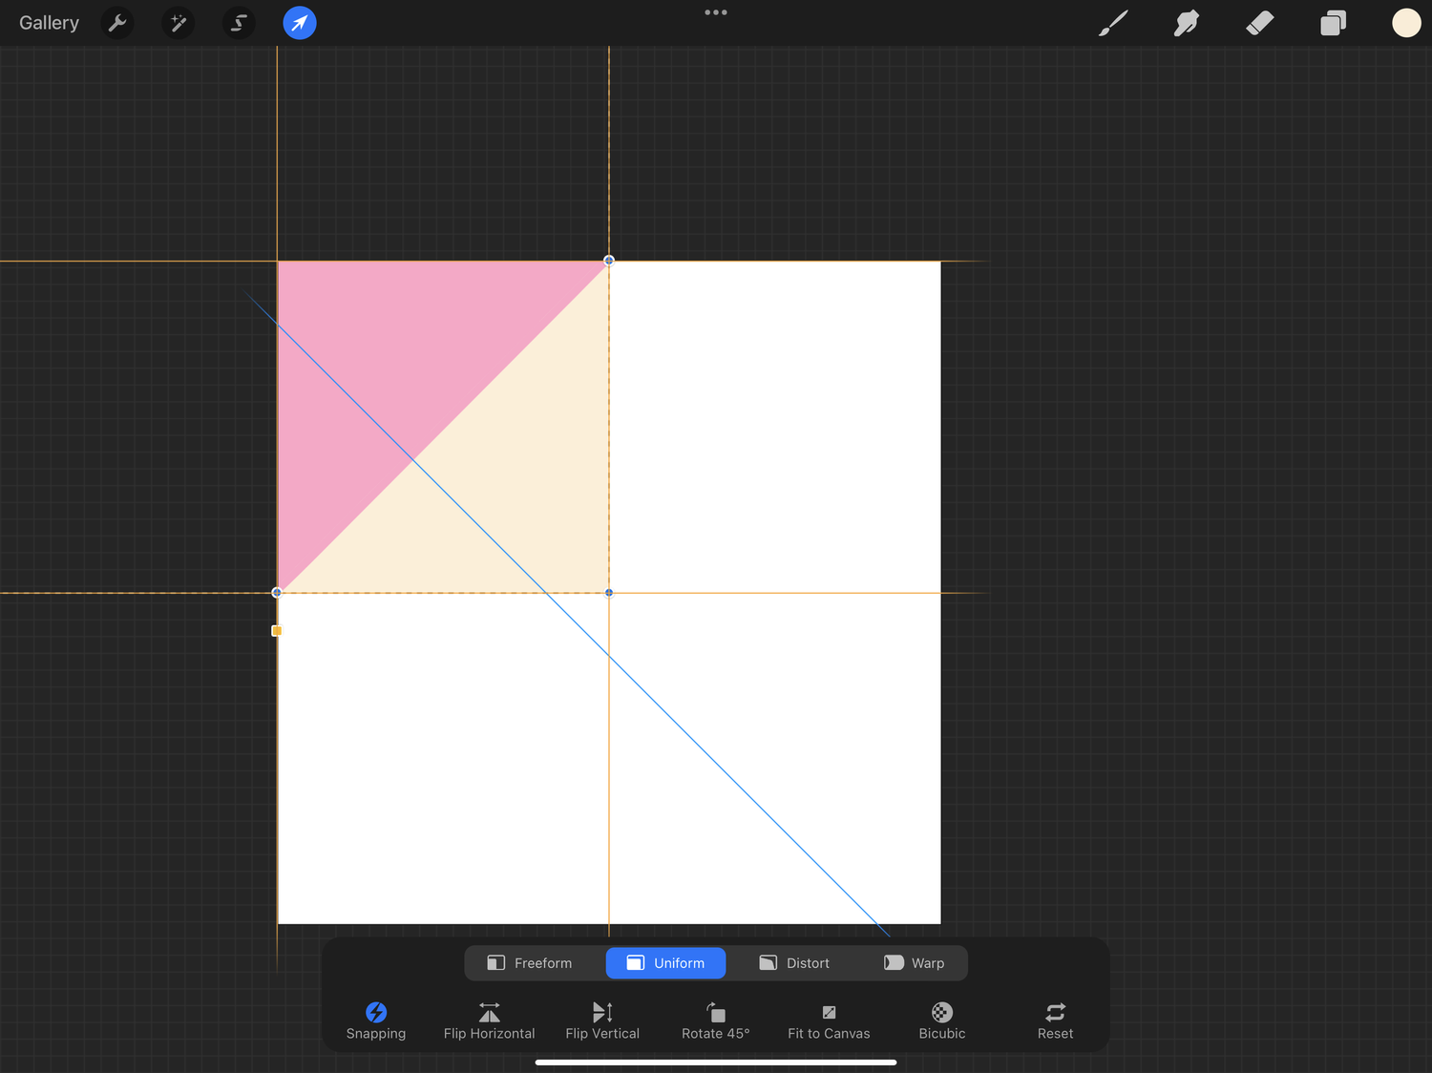
Task: Return to the Gallery
Action: (49, 22)
